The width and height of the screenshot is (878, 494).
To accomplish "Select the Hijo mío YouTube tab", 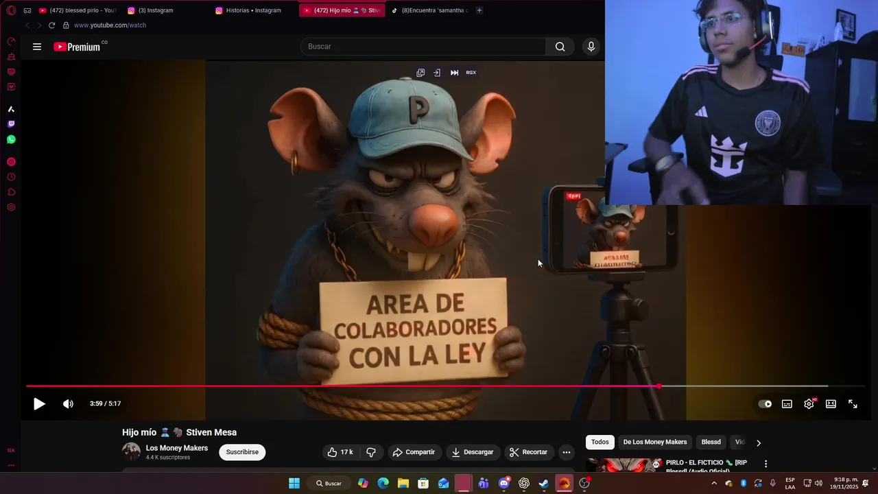I will click(x=342, y=10).
